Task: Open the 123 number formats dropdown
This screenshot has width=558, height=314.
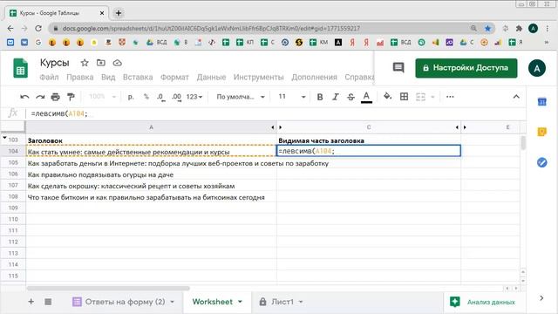Action: (194, 97)
